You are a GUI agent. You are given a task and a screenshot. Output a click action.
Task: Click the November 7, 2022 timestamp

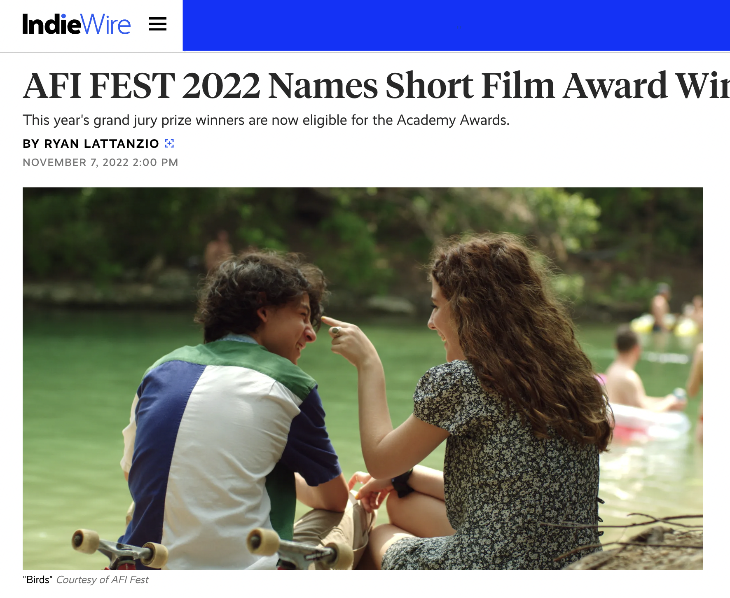(x=101, y=162)
